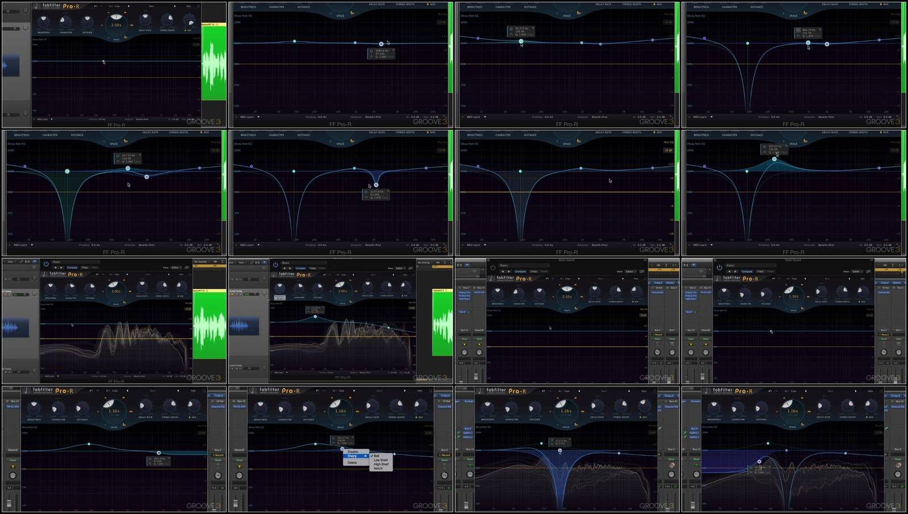Click Brightness knob in the context-menu frame
The height and width of the screenshot is (514, 908).
pyautogui.click(x=260, y=407)
